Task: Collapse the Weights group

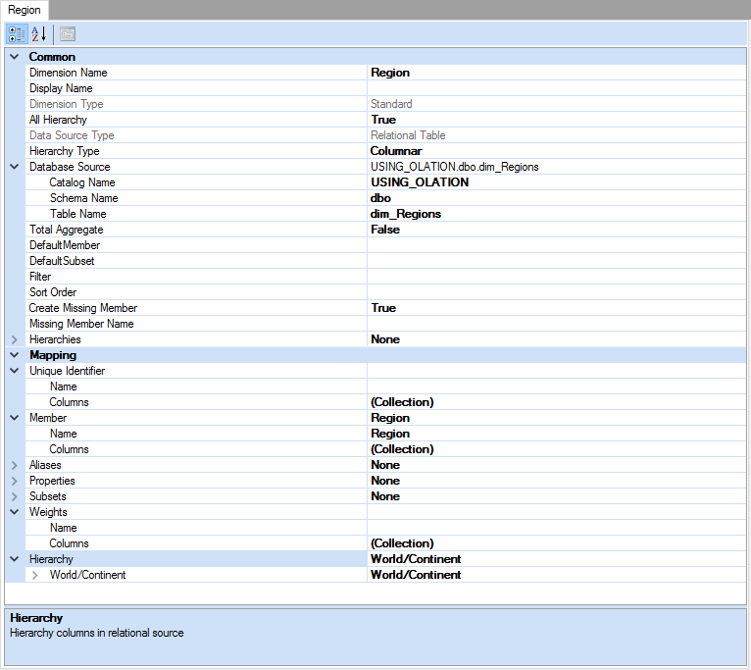Action: [x=15, y=512]
